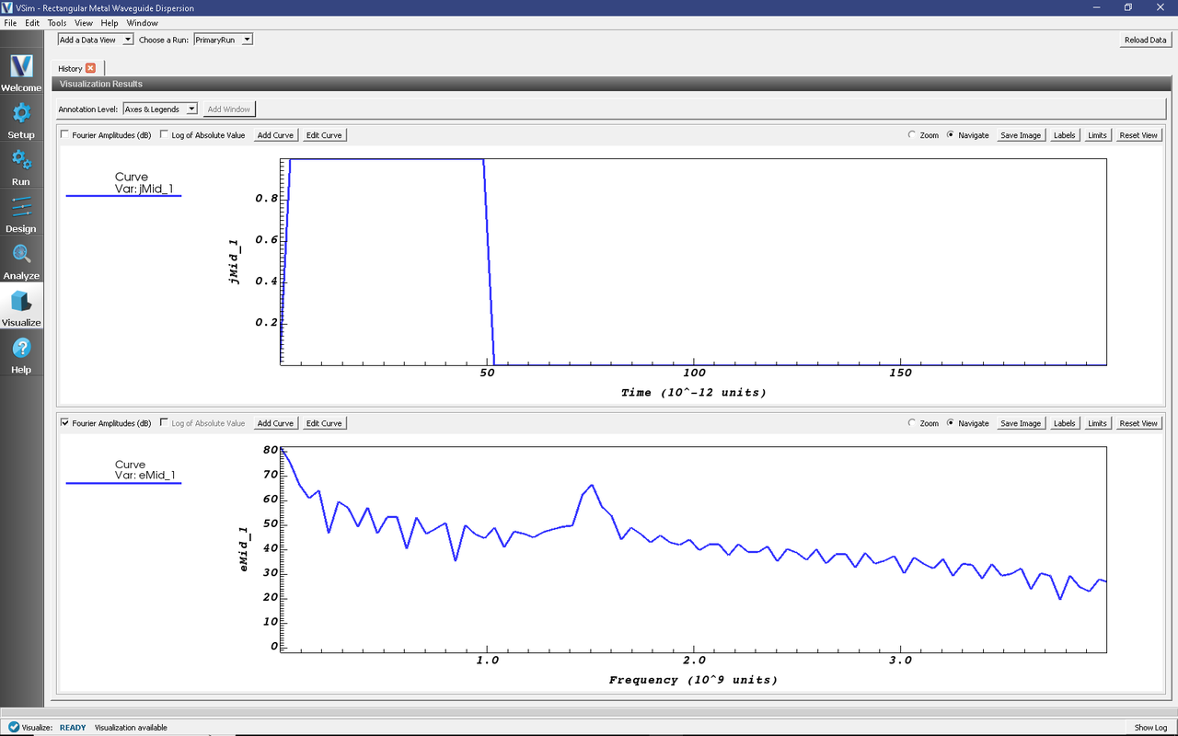Open the Analyze magnifier panel

coord(21,260)
